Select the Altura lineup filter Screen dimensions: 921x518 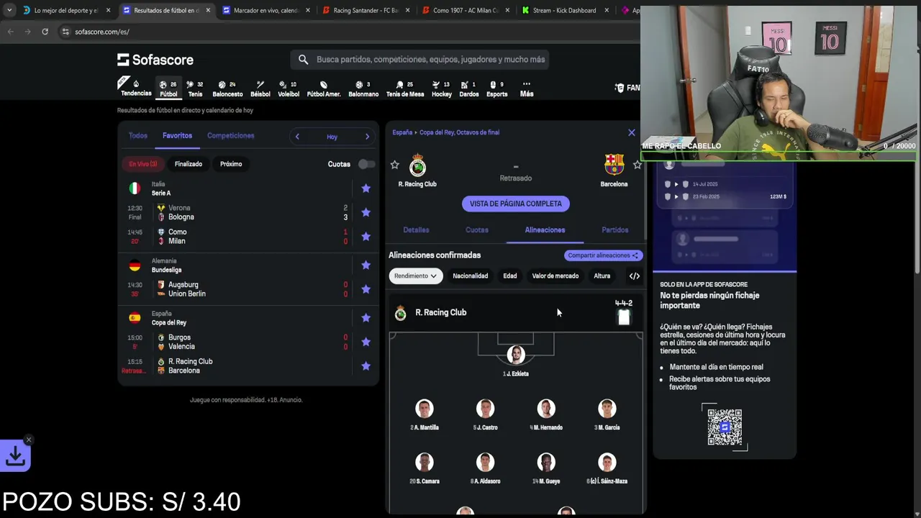click(x=602, y=276)
